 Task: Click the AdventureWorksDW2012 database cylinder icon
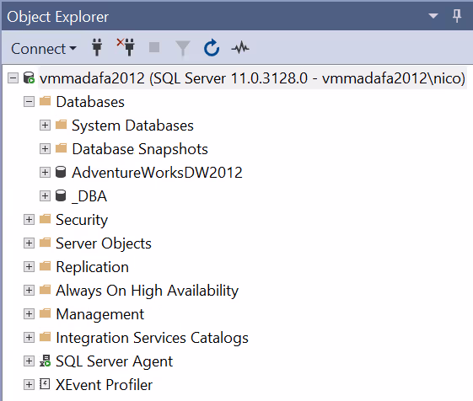[x=61, y=172]
